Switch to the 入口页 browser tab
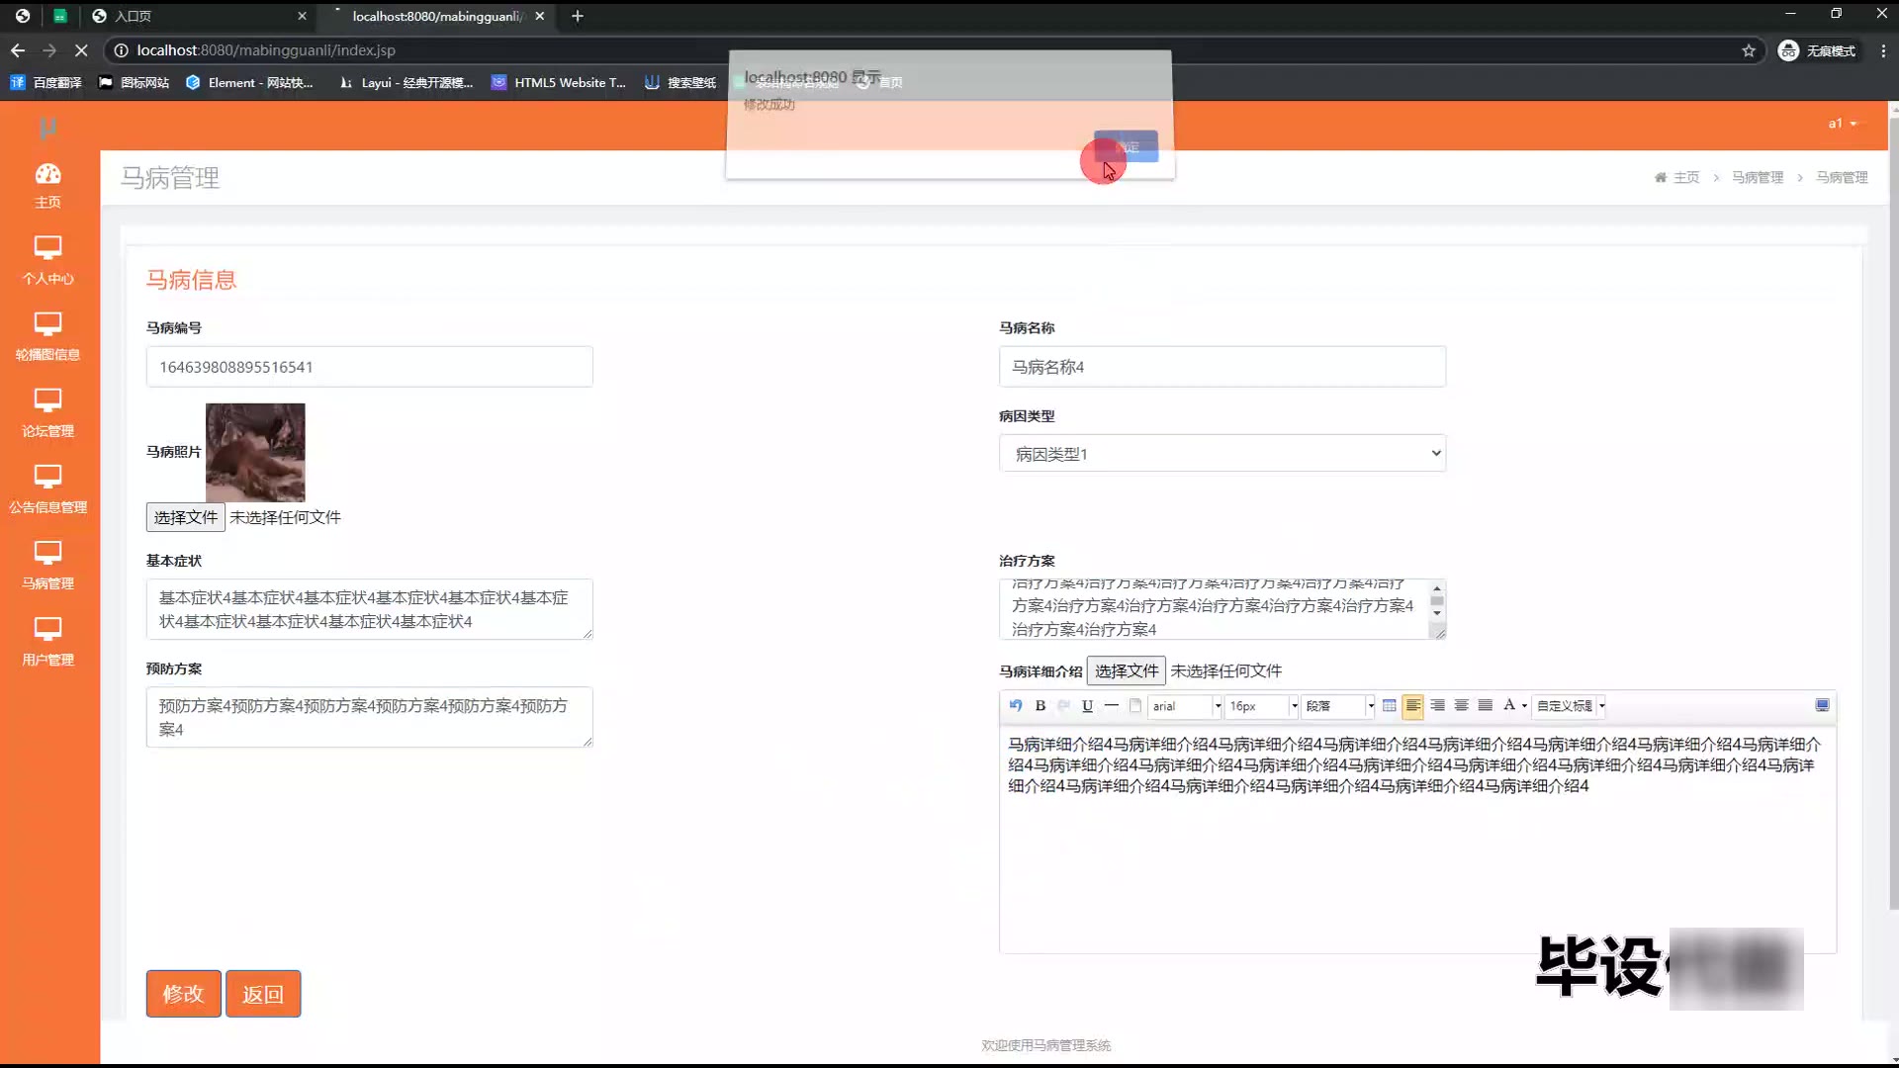Image resolution: width=1899 pixels, height=1068 pixels. pyautogui.click(x=198, y=16)
